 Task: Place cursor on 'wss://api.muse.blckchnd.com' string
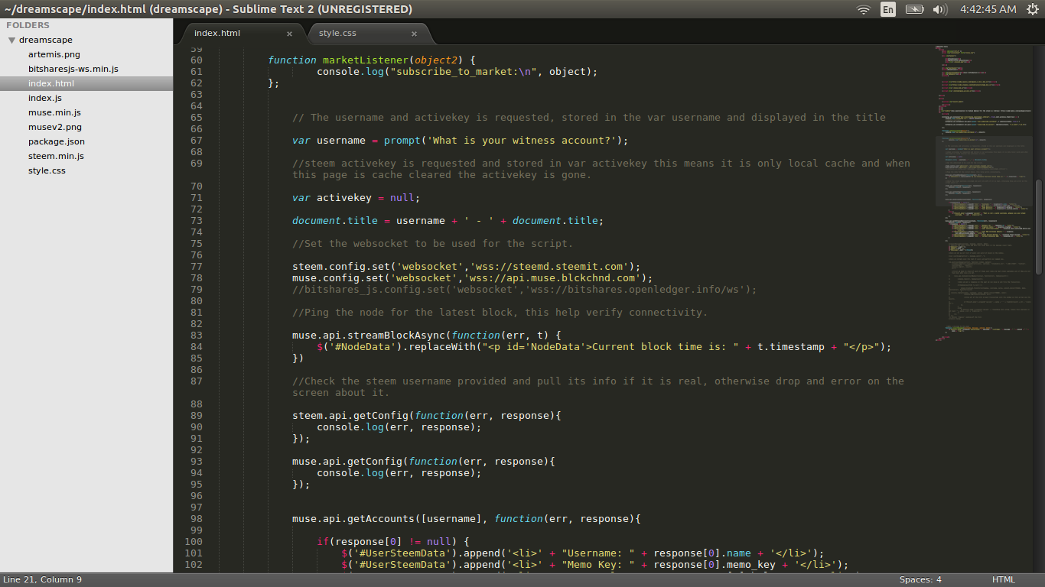556,278
